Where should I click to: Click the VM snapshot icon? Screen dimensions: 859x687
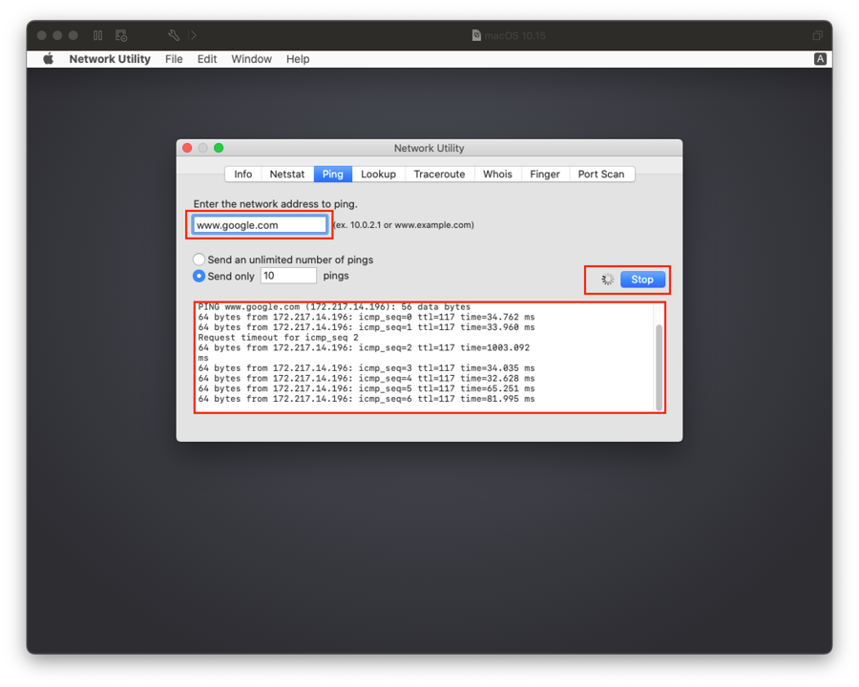coord(121,35)
